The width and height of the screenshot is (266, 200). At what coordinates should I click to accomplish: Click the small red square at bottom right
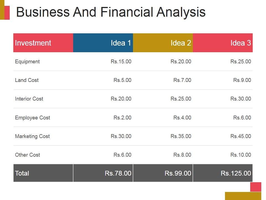(x=255, y=187)
